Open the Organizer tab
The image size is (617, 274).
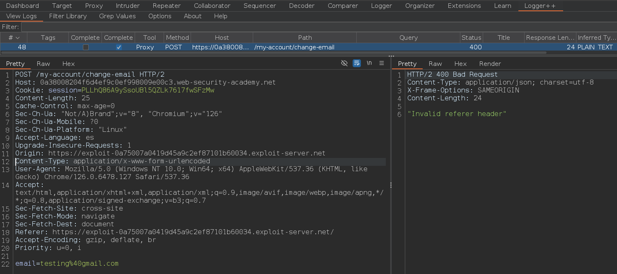420,6
